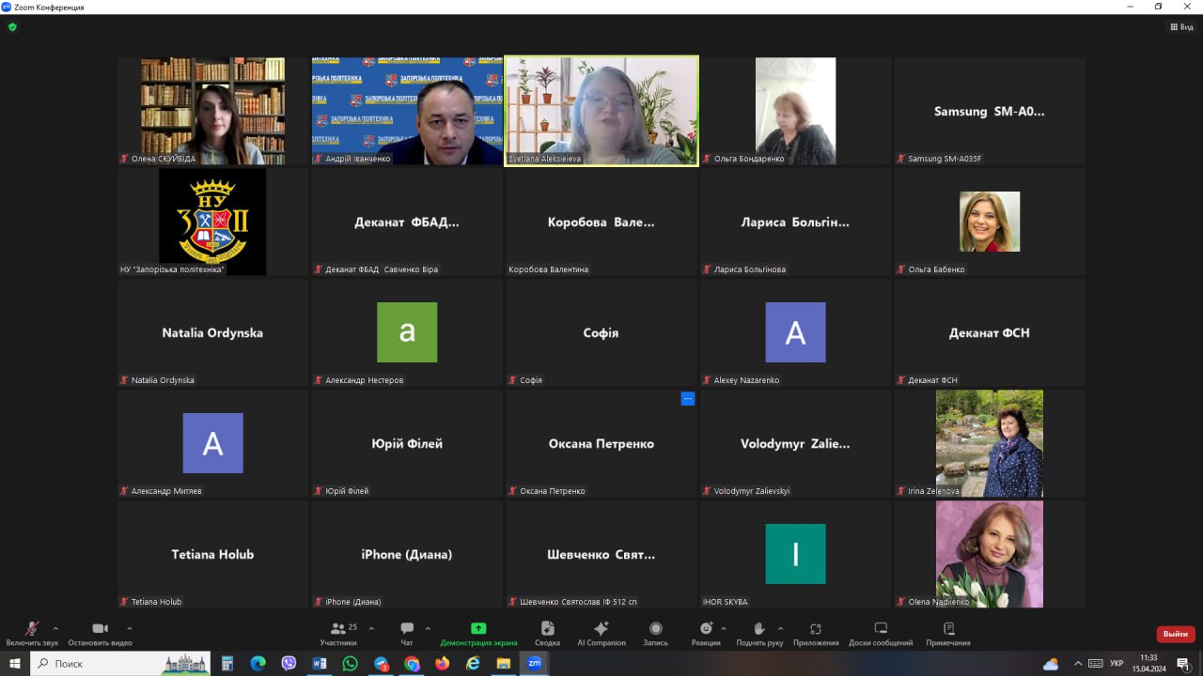Click the blue more-options button on Оксана Петренко tile

coord(687,399)
